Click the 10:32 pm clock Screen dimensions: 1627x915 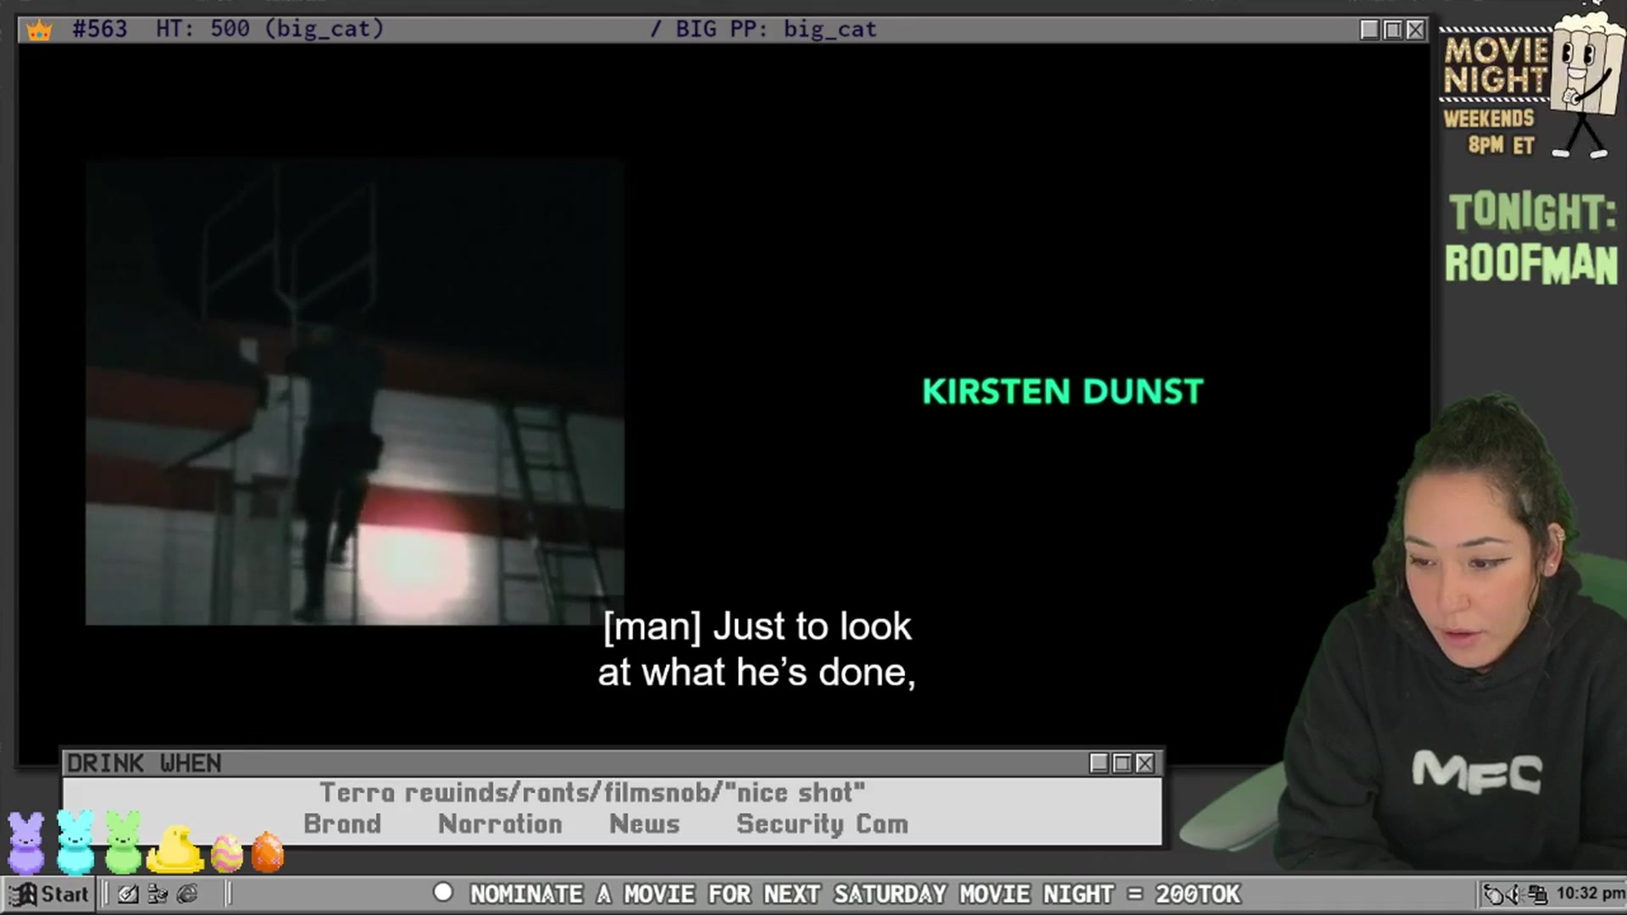[x=1591, y=893]
